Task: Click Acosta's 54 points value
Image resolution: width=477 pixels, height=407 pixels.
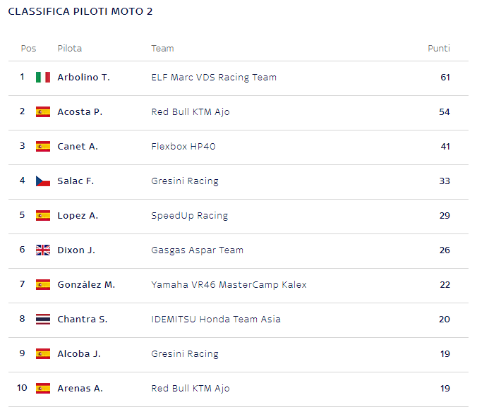Action: [445, 112]
